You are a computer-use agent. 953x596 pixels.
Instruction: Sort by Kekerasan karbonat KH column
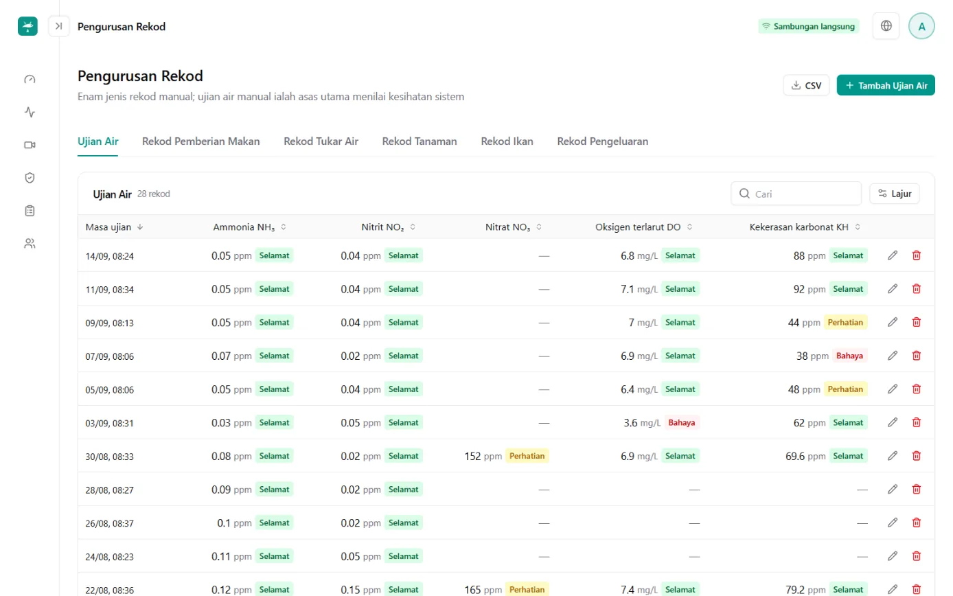(x=805, y=227)
